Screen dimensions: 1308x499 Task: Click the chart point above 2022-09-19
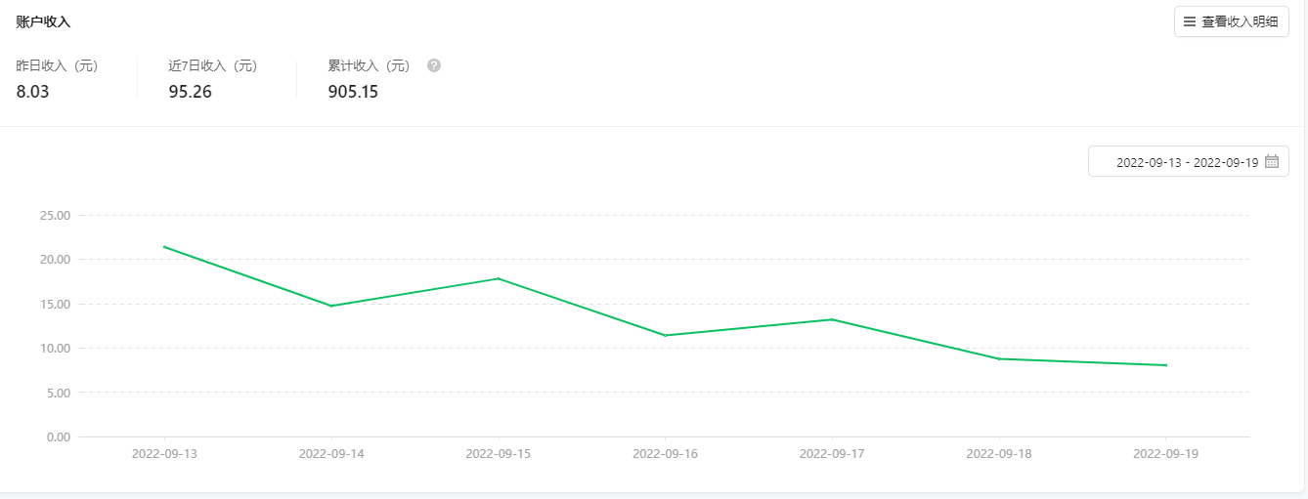[x=1166, y=365]
